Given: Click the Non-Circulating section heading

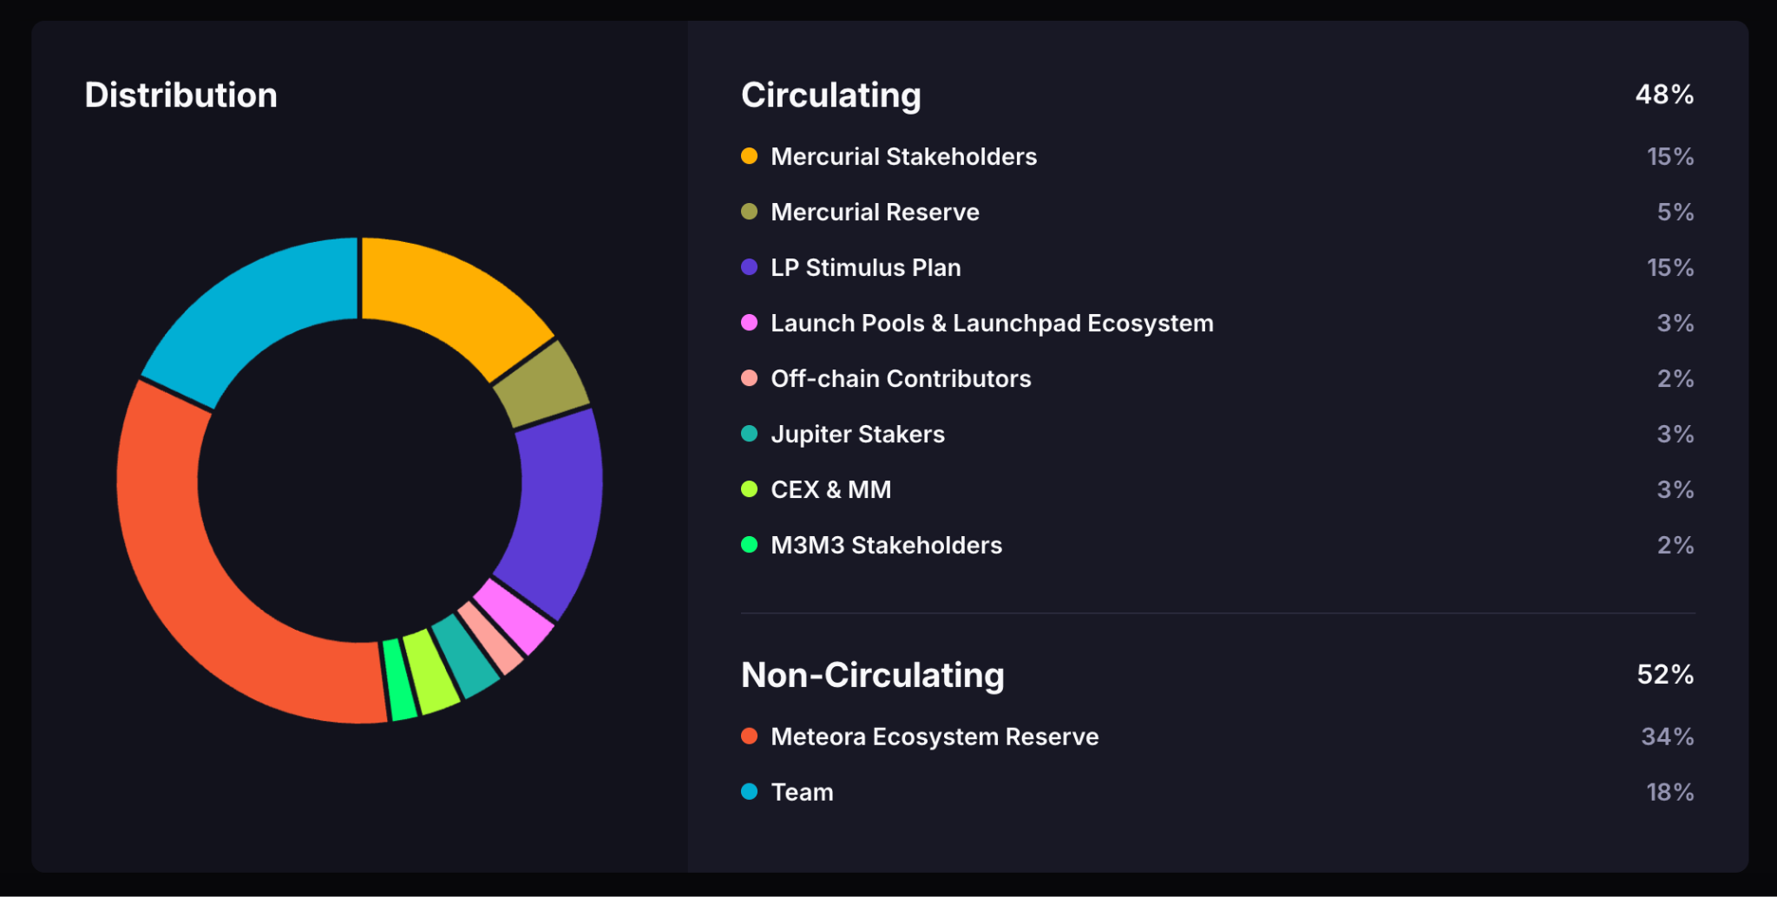Looking at the screenshot, I should (872, 675).
